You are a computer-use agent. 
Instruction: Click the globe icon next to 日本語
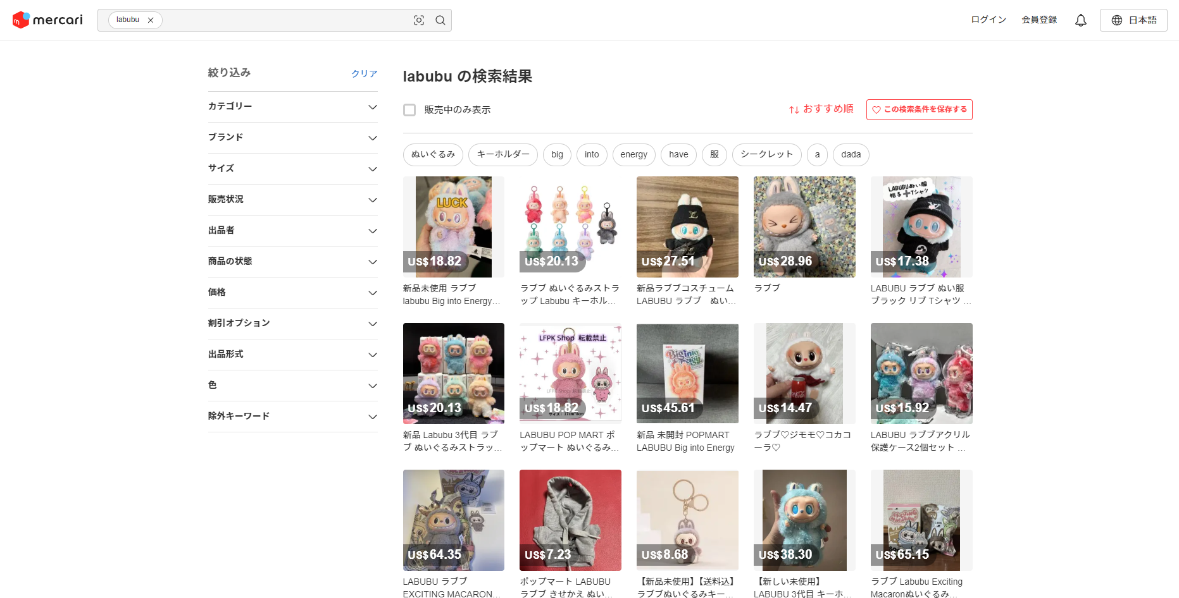point(1116,20)
